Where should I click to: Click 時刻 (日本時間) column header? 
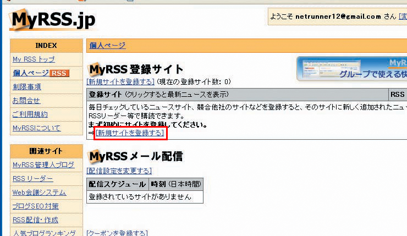tap(176, 184)
